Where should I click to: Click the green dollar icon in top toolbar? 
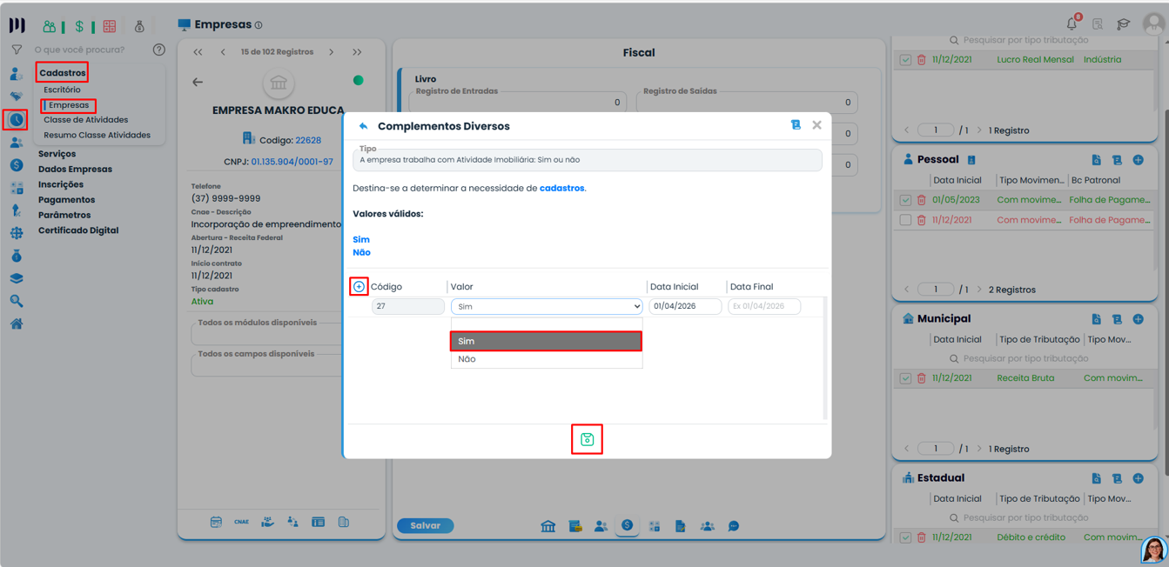pos(79,27)
